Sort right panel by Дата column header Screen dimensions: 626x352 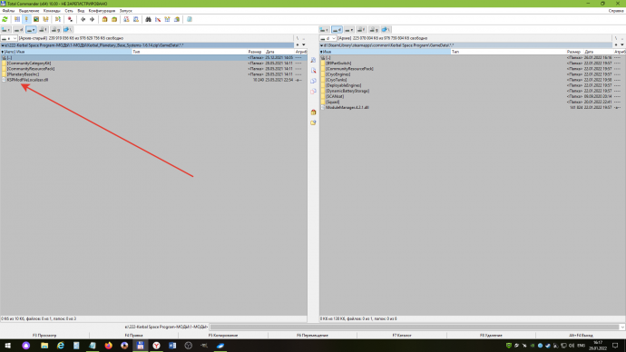[x=598, y=52]
